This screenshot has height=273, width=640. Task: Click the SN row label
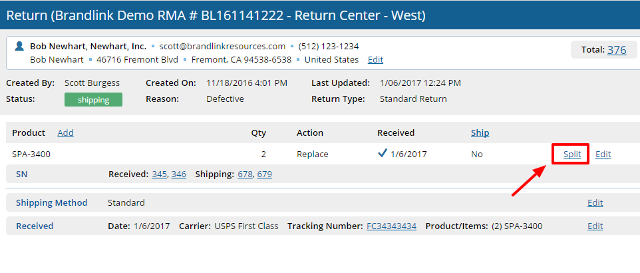[x=21, y=174]
